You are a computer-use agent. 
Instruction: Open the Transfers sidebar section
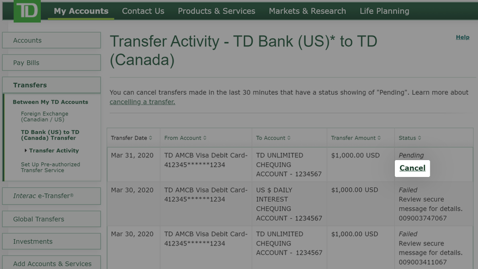point(52,85)
